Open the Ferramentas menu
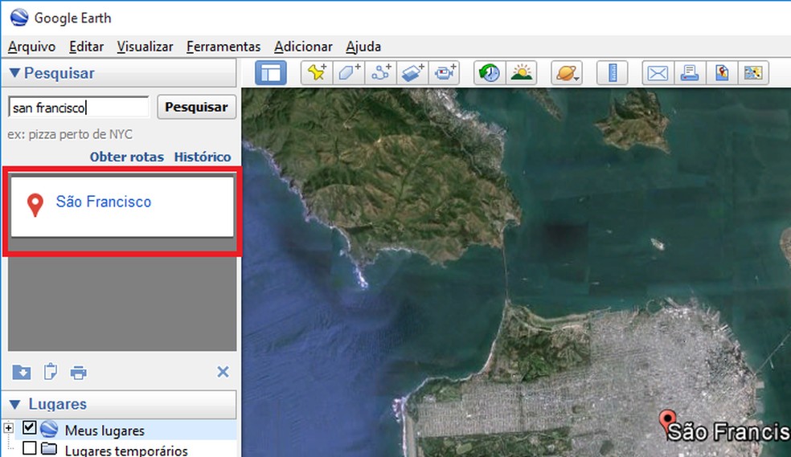 223,47
